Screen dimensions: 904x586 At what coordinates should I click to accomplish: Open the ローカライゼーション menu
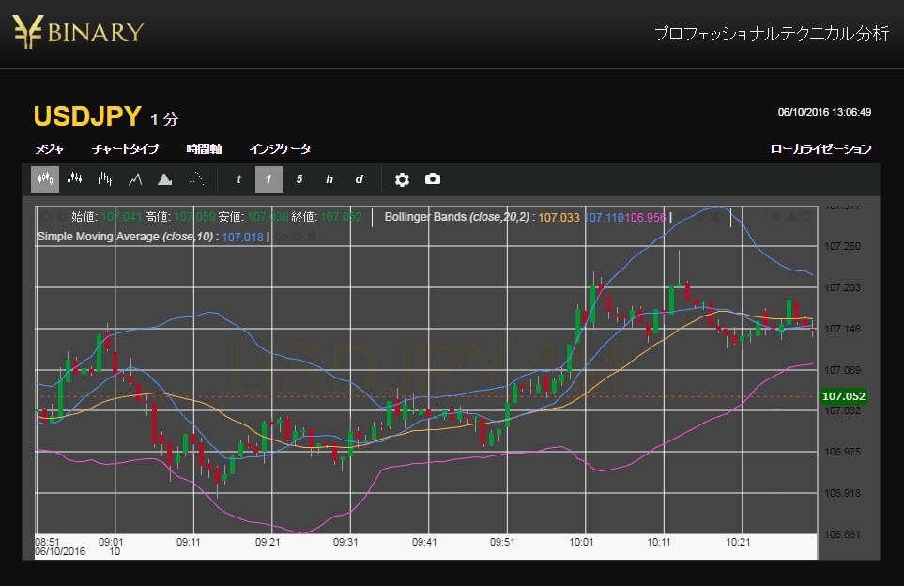click(821, 149)
